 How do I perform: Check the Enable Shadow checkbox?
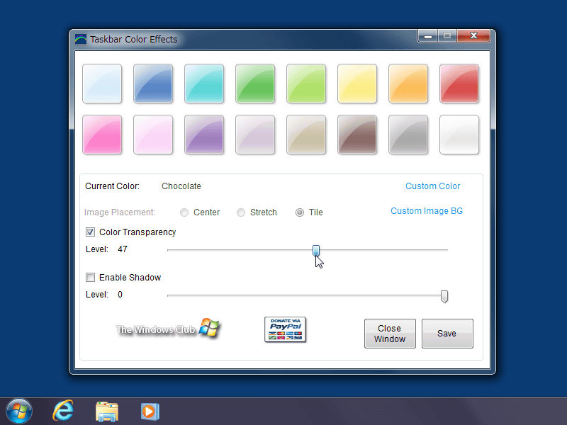coord(91,277)
